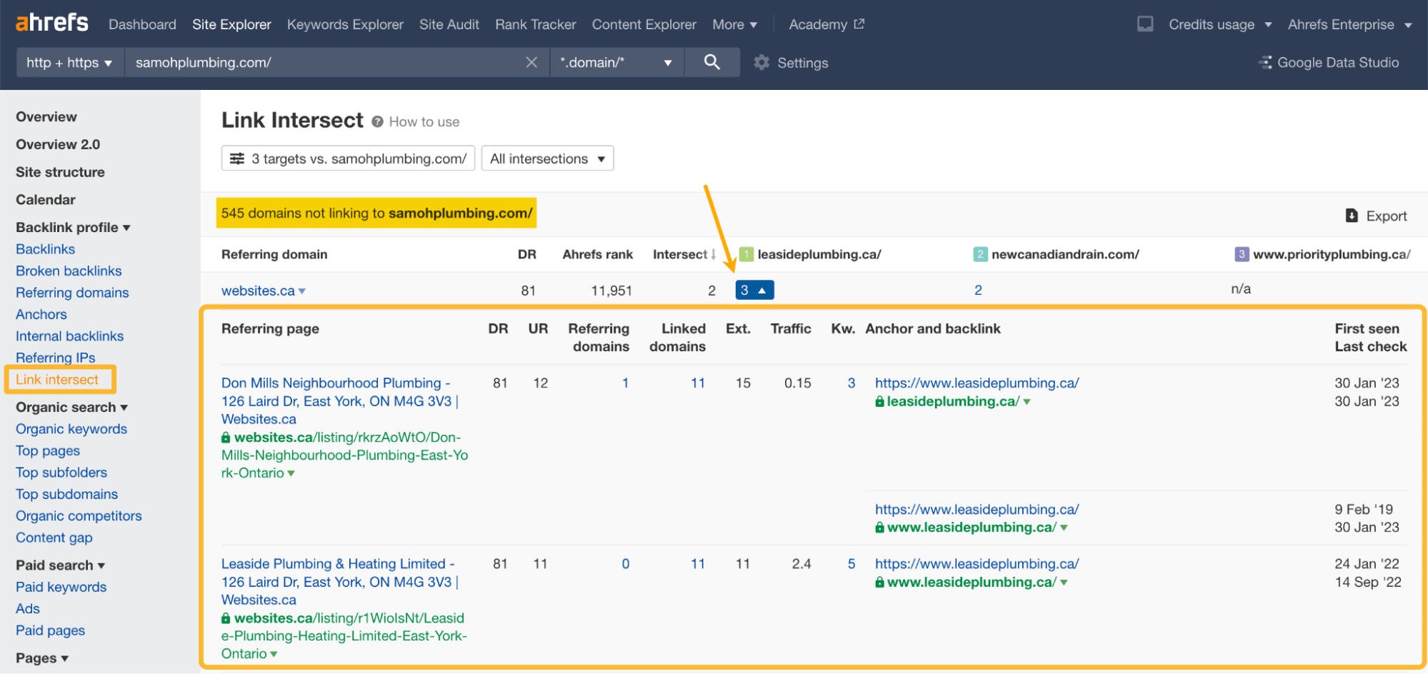The image size is (1428, 674).
Task: Expand the Pages section
Action: pos(42,658)
